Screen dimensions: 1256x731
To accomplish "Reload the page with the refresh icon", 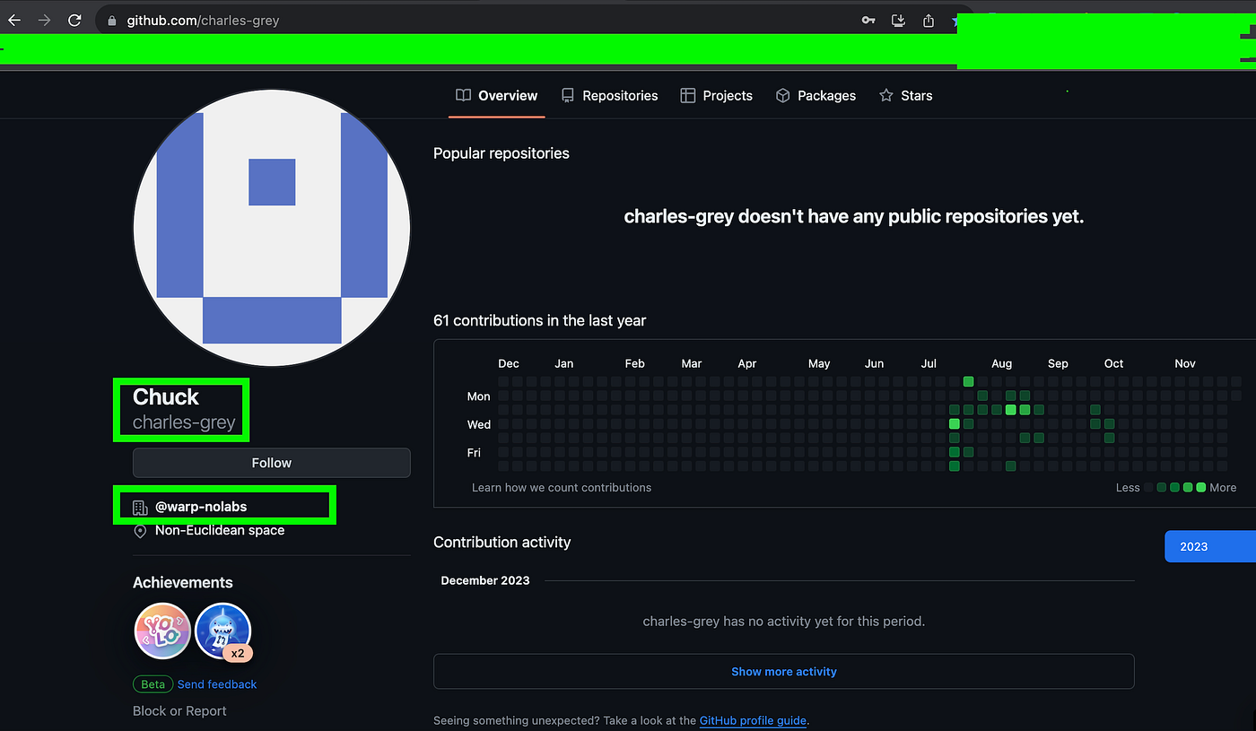I will [75, 20].
